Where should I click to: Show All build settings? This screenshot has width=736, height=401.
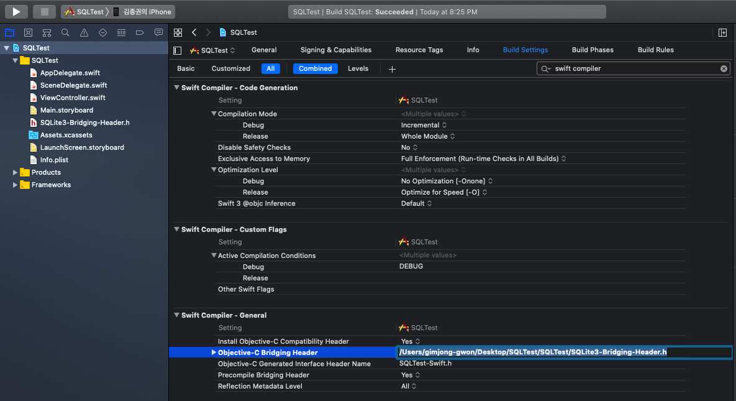click(271, 68)
